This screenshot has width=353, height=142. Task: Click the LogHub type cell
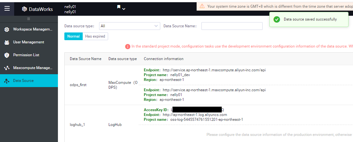point(115,124)
